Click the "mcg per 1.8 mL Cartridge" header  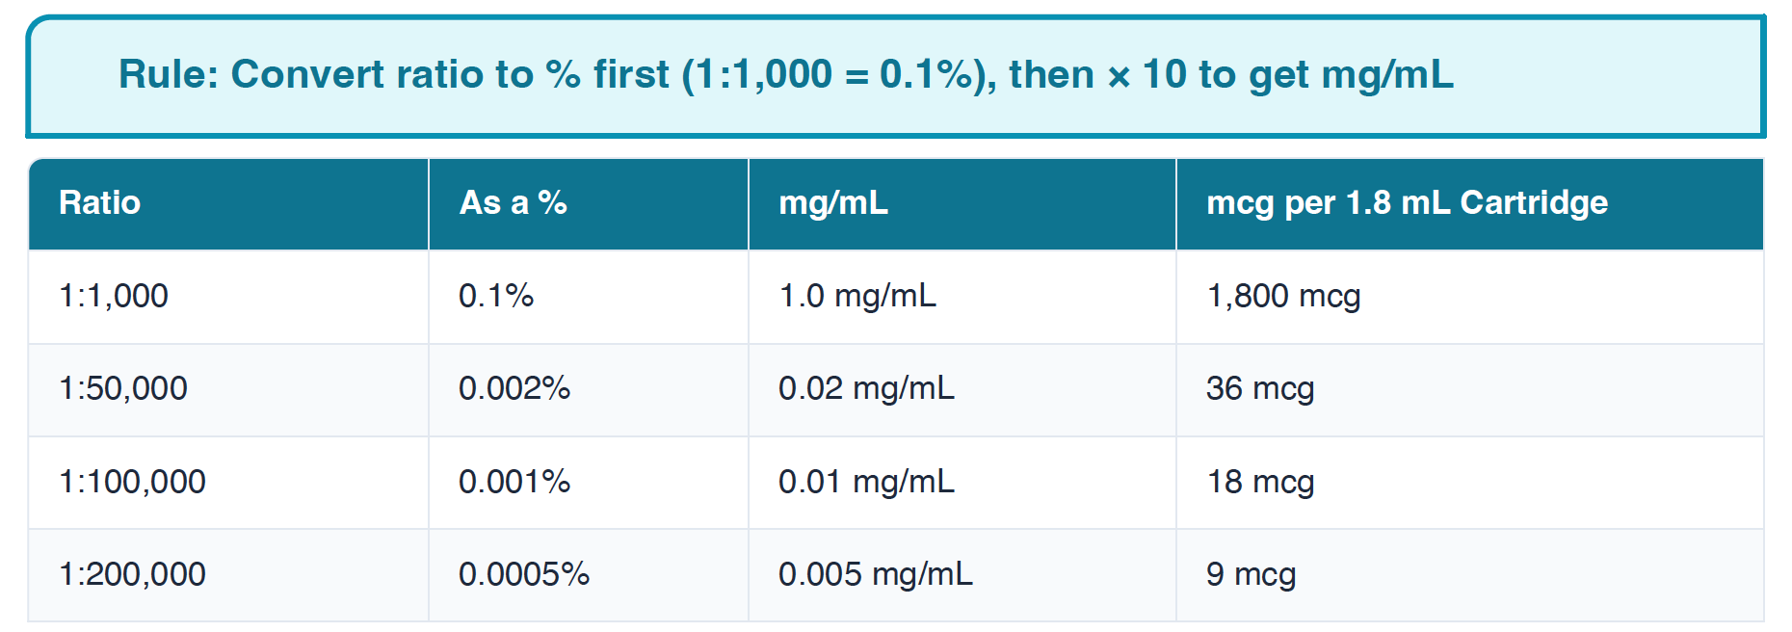tap(1407, 203)
